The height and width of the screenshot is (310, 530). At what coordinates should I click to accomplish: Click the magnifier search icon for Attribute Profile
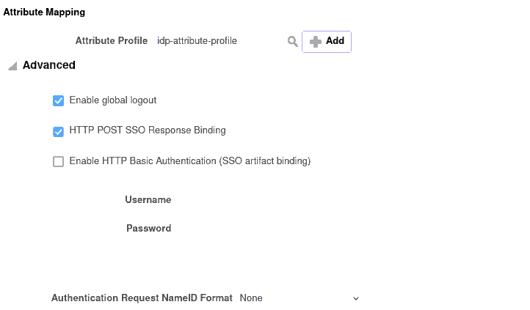tap(292, 42)
